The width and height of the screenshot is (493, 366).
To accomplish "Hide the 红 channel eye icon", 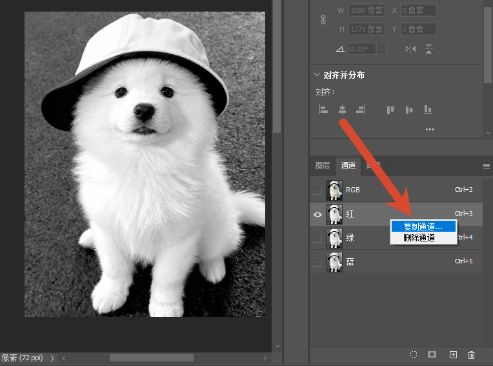I will coord(317,214).
